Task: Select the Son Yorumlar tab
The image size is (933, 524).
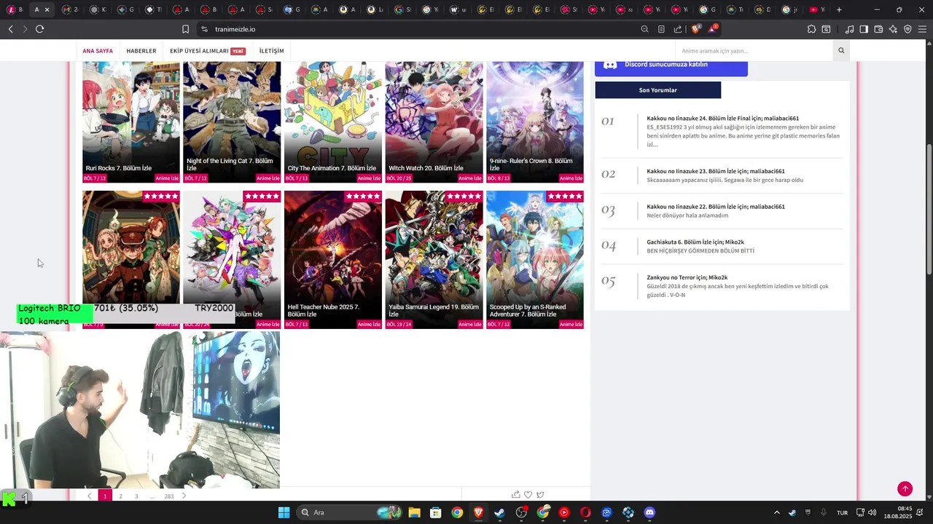Action: point(658,90)
